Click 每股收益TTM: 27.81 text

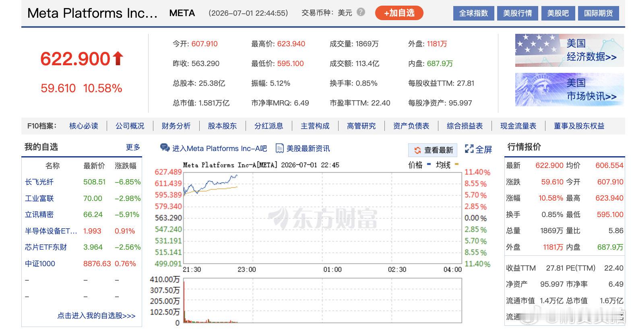click(441, 83)
